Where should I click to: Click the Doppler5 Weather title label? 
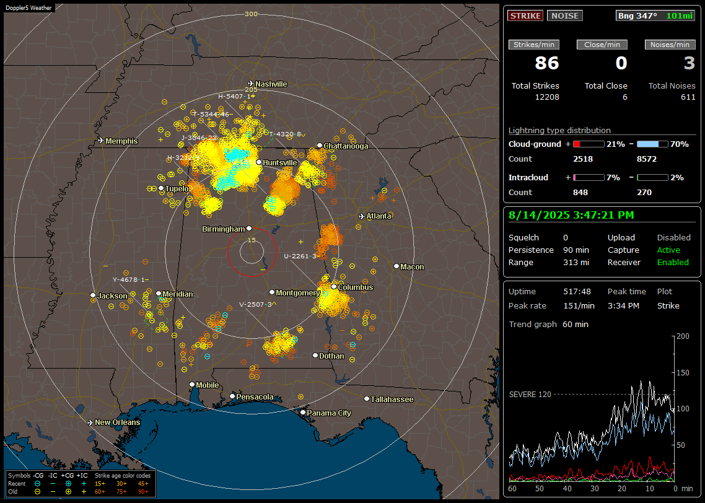click(28, 7)
